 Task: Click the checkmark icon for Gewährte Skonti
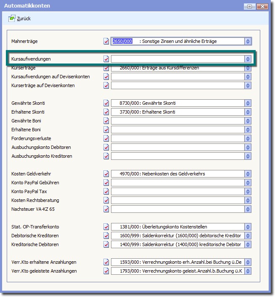point(106,103)
